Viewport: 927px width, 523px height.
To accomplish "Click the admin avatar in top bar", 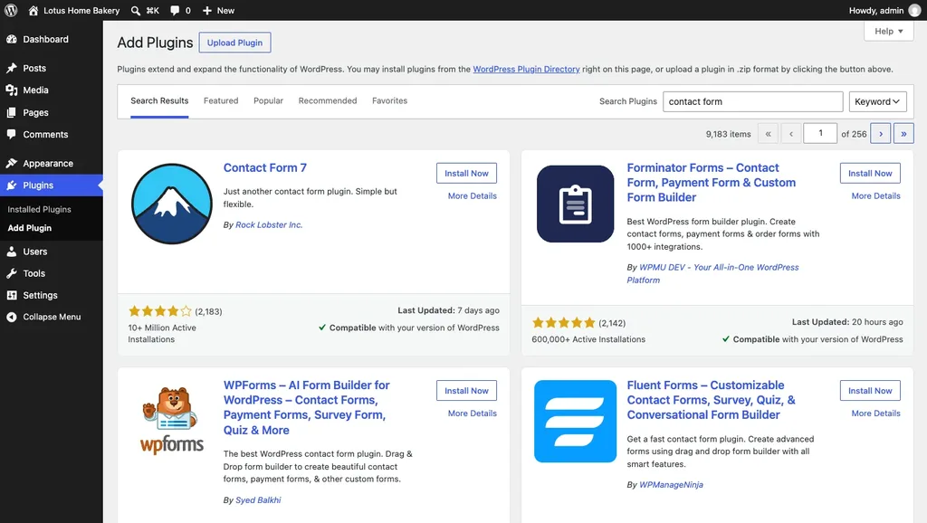I will point(914,10).
